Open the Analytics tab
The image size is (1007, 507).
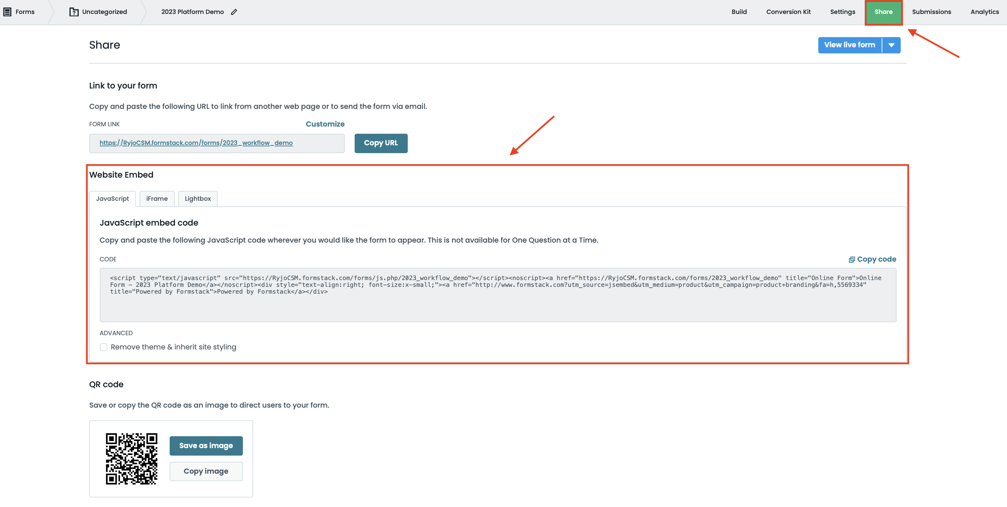(x=984, y=12)
